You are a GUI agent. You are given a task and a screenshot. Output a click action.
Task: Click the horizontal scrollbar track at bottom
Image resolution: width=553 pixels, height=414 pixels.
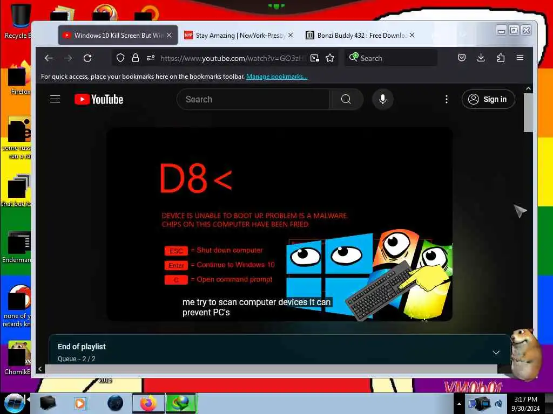click(x=271, y=369)
